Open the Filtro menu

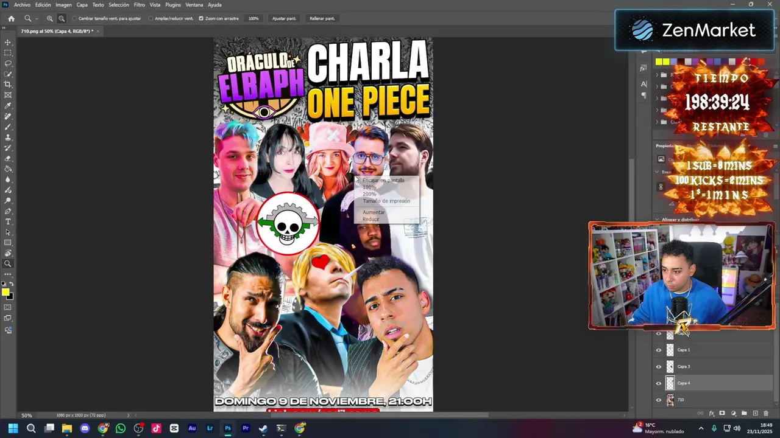[x=140, y=5]
